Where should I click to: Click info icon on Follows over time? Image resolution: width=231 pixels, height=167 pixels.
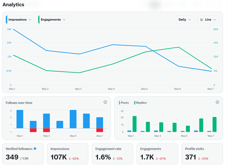point(105,102)
